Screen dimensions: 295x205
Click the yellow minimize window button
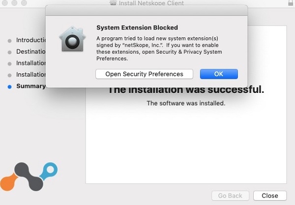click(14, 3)
